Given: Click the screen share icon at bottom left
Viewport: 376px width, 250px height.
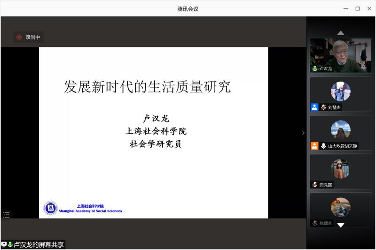Looking at the screenshot, I should click(4, 244).
